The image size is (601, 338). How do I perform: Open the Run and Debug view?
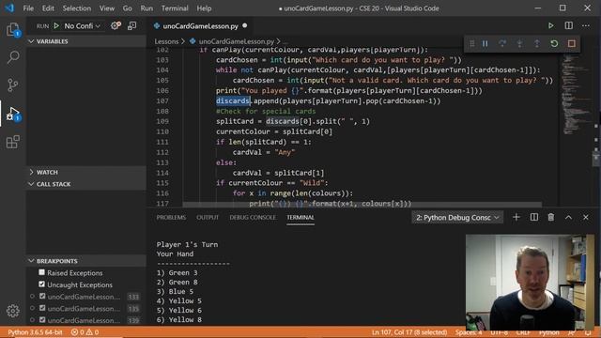point(12,114)
